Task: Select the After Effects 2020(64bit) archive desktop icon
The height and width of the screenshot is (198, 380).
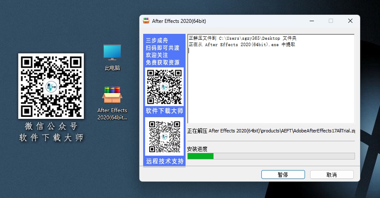Action: pyautogui.click(x=112, y=103)
